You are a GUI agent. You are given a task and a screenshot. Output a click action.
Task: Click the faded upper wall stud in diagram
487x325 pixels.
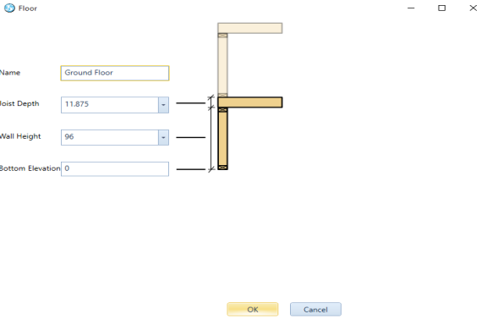pyautogui.click(x=222, y=65)
